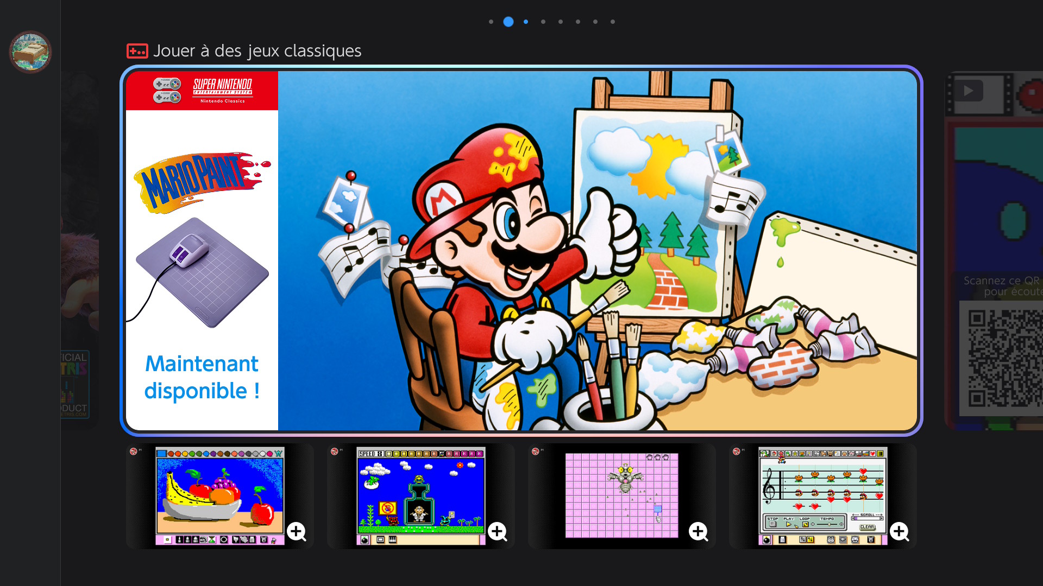
Task: Enlarge the music composer screenshot with magnifier
Action: click(x=900, y=531)
